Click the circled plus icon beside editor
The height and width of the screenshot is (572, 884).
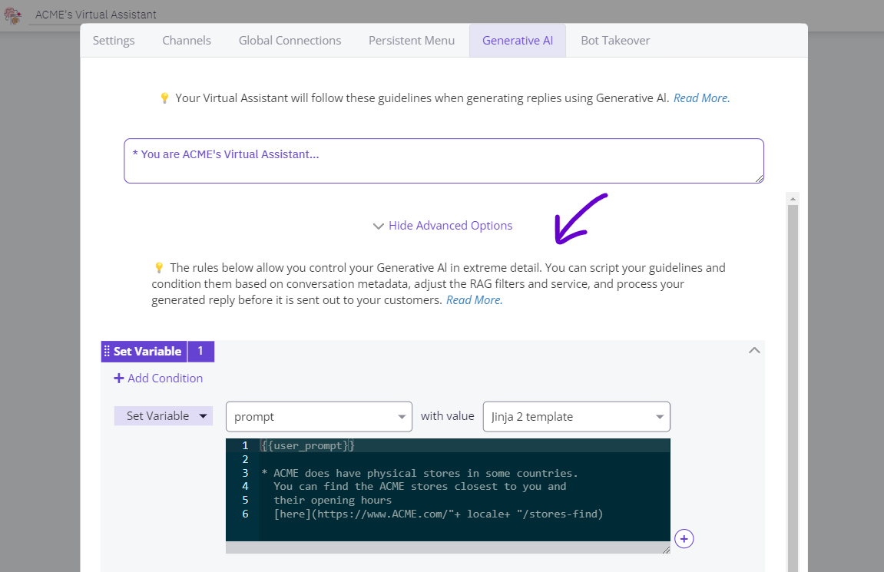(x=684, y=538)
